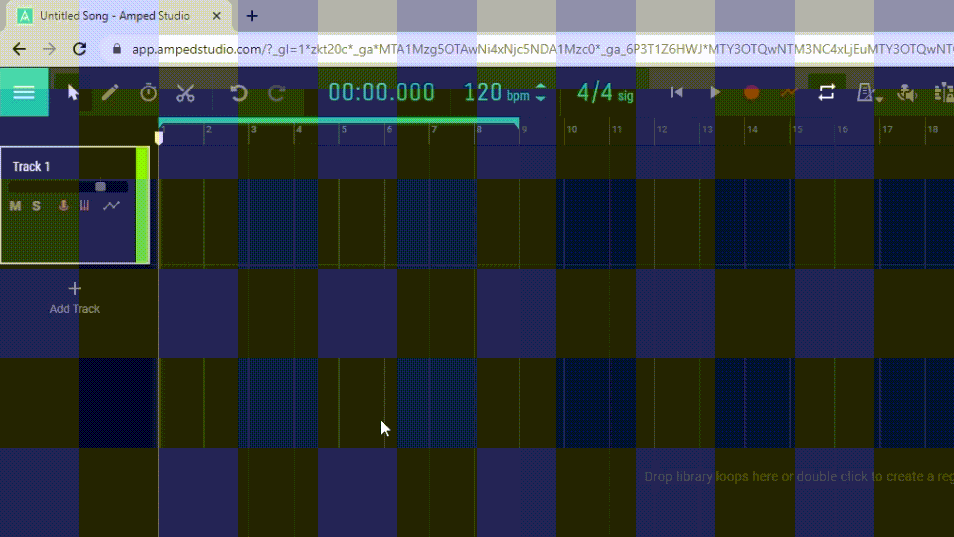Viewport: 954px width, 537px height.
Task: Open the hamburger main menu
Action: pyautogui.click(x=24, y=92)
